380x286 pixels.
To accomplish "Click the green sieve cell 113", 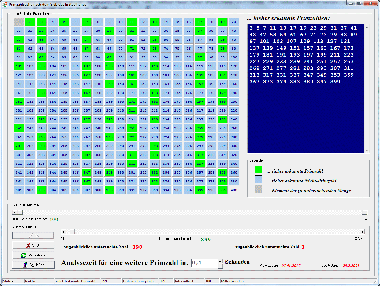I will pyautogui.click(x=155, y=66).
